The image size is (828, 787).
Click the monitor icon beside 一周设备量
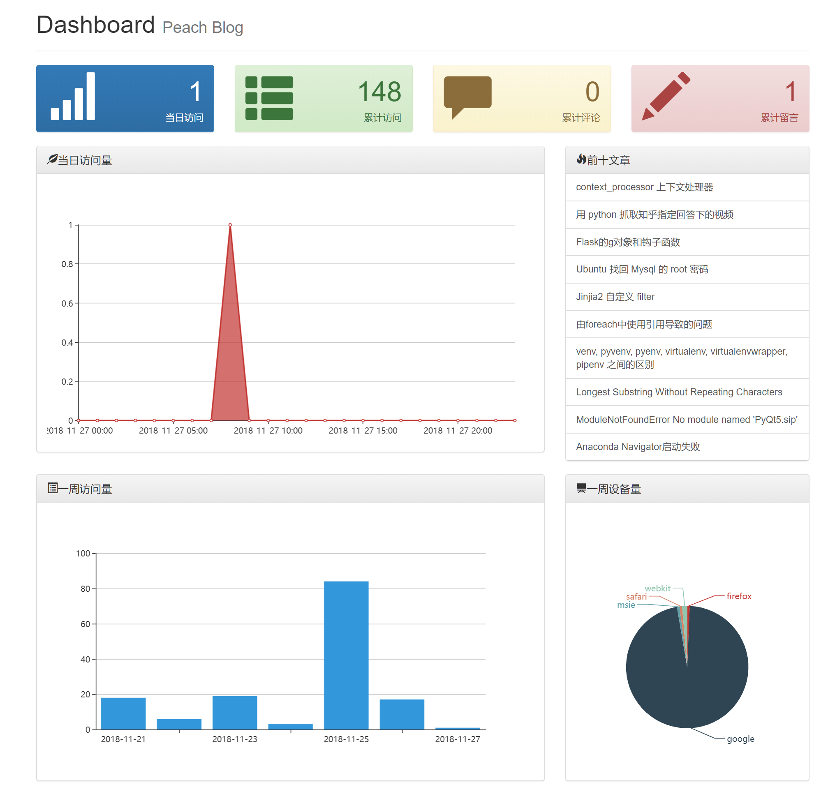click(581, 488)
